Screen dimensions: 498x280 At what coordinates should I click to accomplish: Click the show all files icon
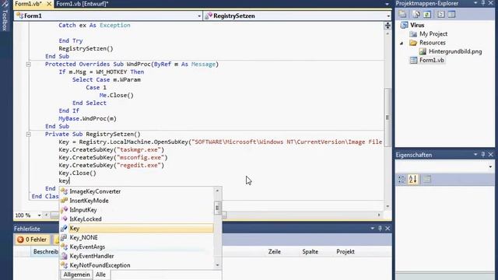click(416, 14)
